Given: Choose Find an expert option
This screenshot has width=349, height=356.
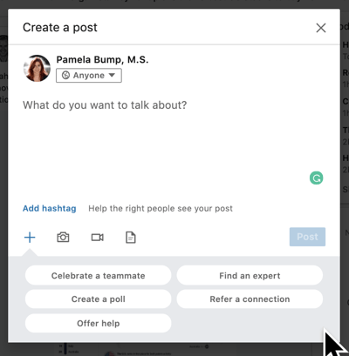Looking at the screenshot, I should (x=250, y=275).
